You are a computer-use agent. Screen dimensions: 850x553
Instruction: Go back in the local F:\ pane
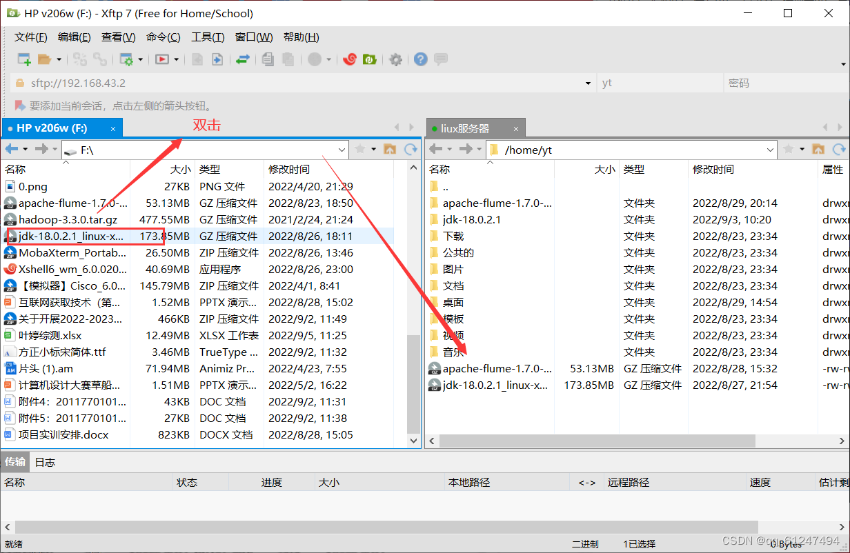[x=12, y=149]
